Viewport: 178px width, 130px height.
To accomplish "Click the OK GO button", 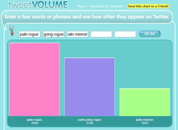I will [150, 34].
